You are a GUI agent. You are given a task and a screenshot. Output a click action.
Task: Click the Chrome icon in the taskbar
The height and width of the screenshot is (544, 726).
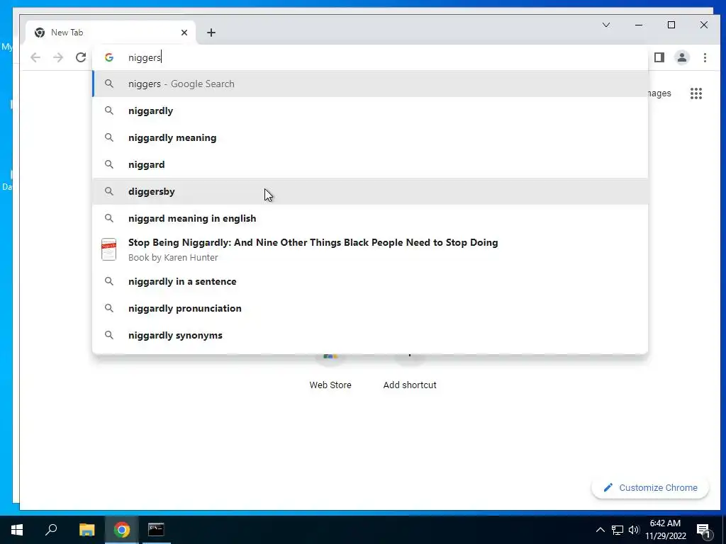[x=122, y=530]
